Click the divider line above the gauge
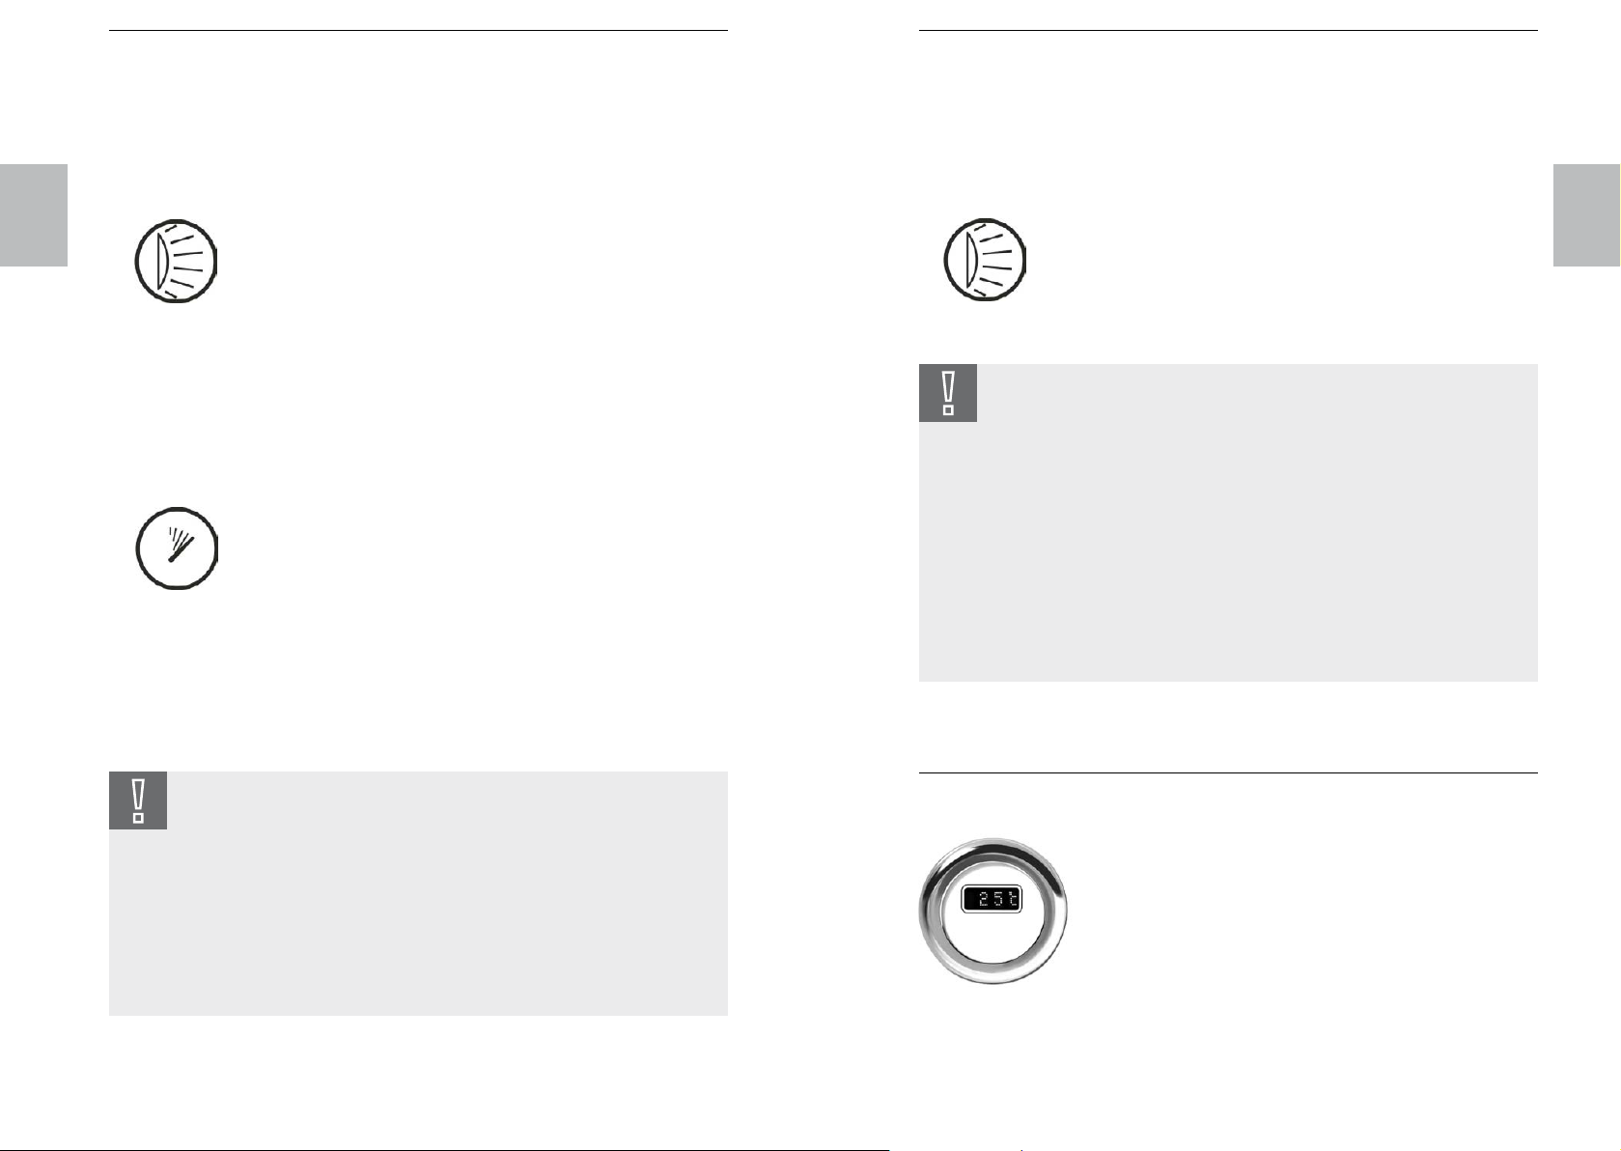The height and width of the screenshot is (1151, 1621). coord(1228,772)
